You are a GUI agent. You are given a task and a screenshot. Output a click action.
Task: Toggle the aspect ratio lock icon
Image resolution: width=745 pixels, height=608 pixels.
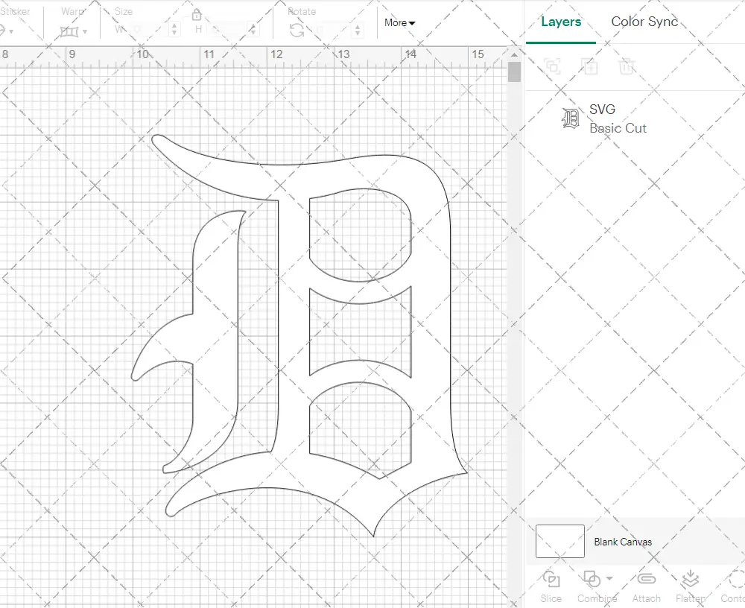pos(197,15)
